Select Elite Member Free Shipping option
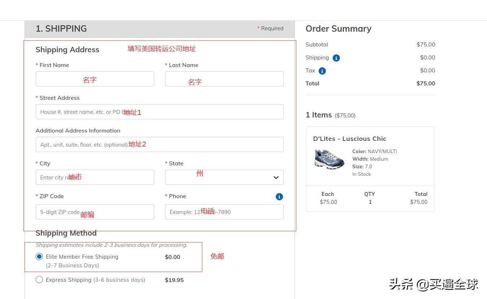487x299 pixels. tap(39, 256)
